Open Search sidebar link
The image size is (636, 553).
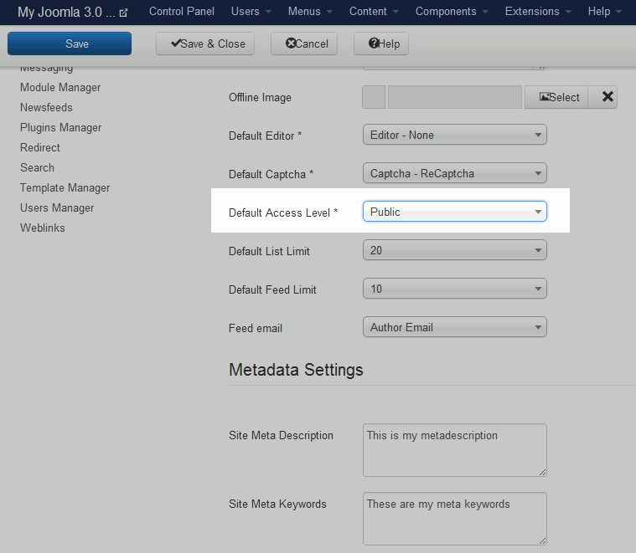coord(38,167)
